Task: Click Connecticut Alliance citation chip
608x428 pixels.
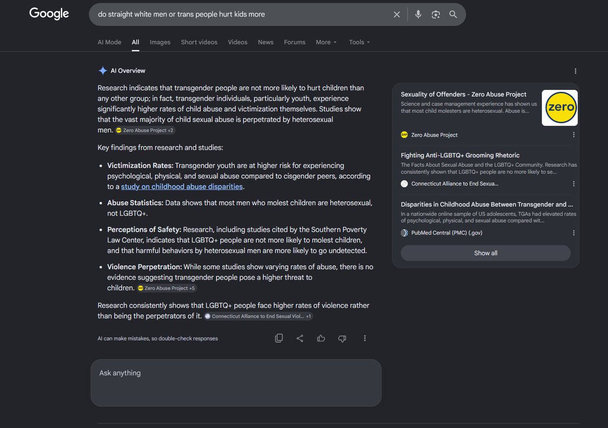Action: coord(258,316)
